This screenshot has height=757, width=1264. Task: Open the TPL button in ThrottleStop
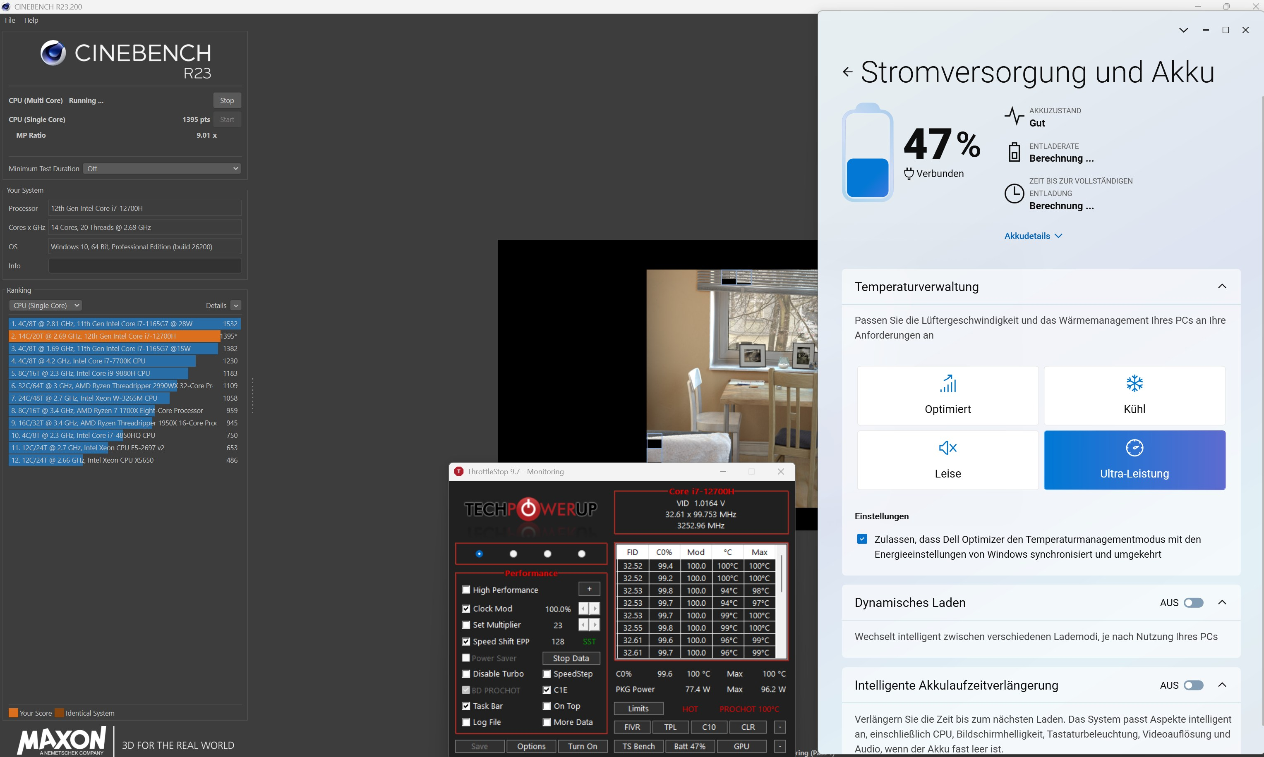(x=670, y=727)
